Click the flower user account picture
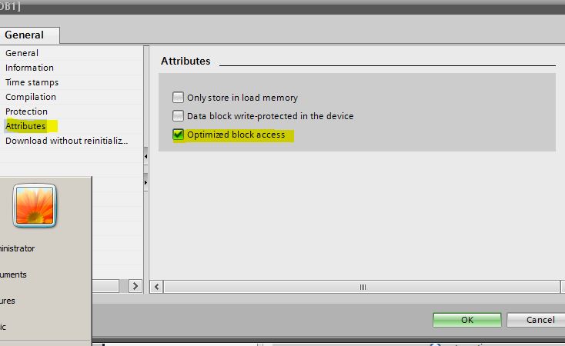 35,205
